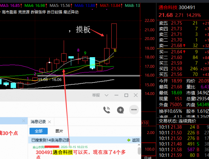Click the 通合科技 300491 stock title
Image resolution: width=209 pixels, height=159 pixels.
pyautogui.click(x=177, y=8)
